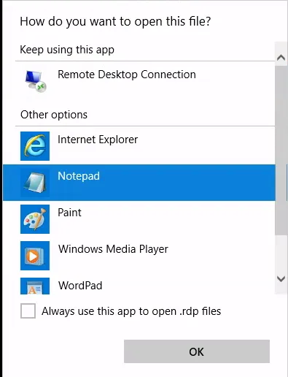Enable Always use this app checkbox
Image resolution: width=288 pixels, height=377 pixels.
(x=28, y=311)
